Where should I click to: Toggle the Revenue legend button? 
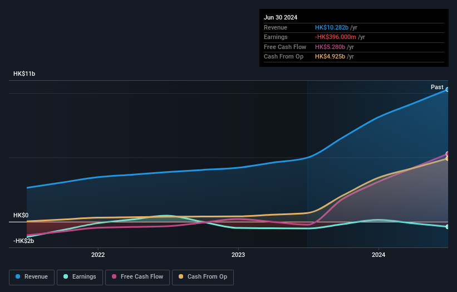tap(32, 277)
